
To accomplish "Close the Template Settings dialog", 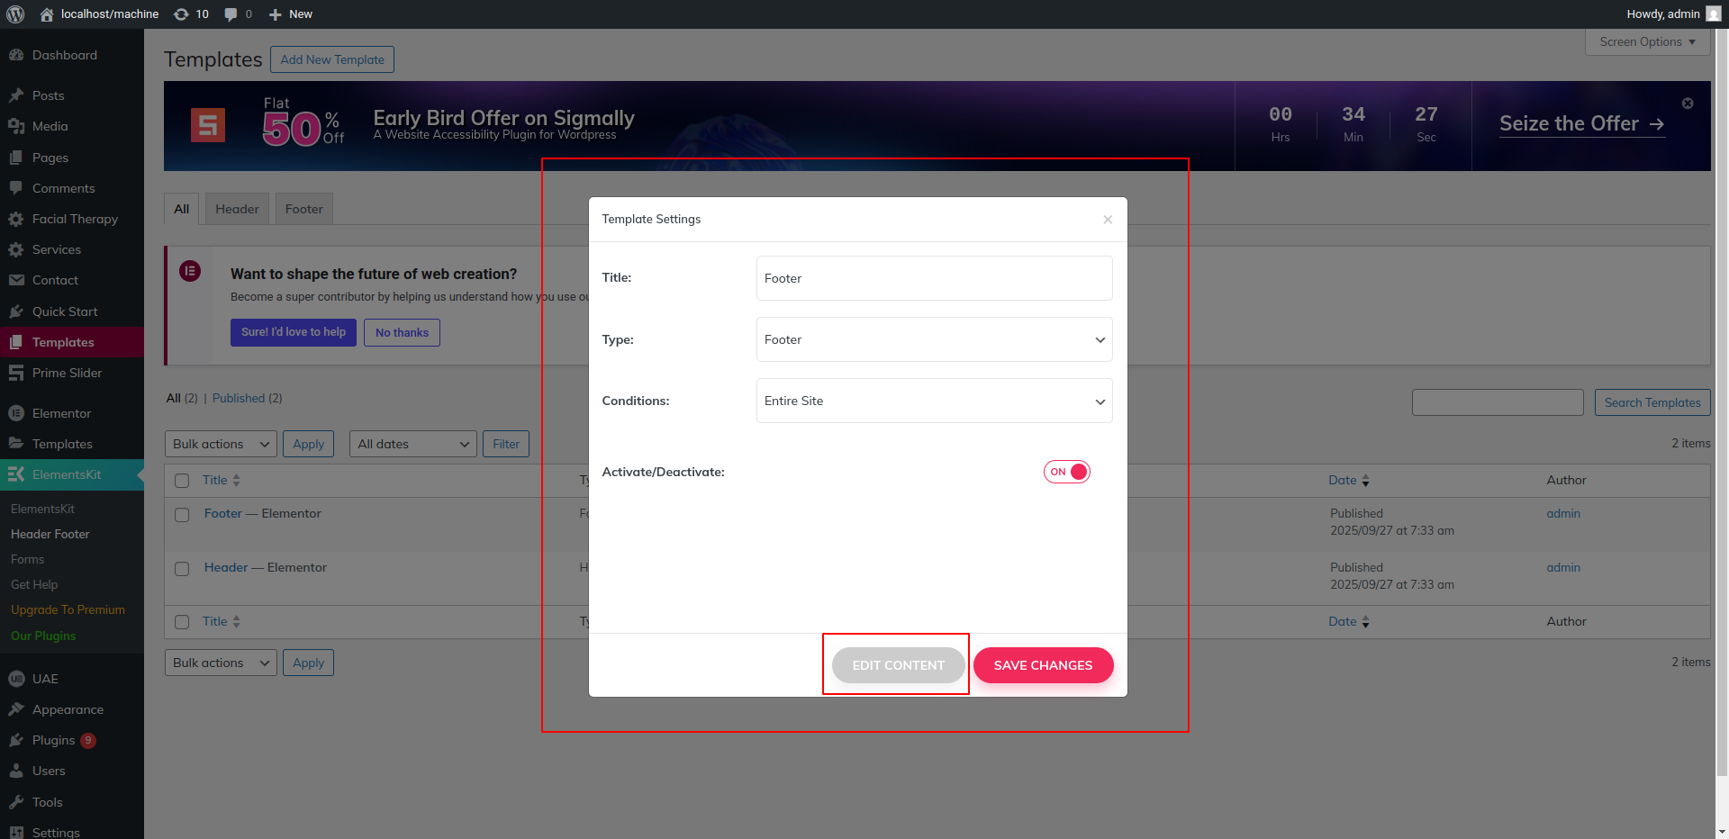I will point(1108,220).
